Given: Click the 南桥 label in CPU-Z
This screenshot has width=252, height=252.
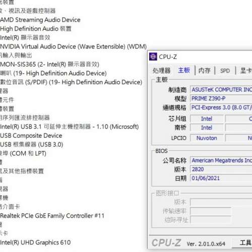Looking at the screenshot, I should pyautogui.click(x=180, y=128).
